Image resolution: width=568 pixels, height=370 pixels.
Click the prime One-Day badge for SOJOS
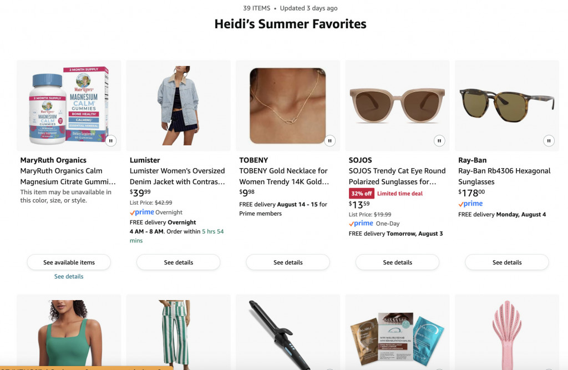[x=374, y=224]
